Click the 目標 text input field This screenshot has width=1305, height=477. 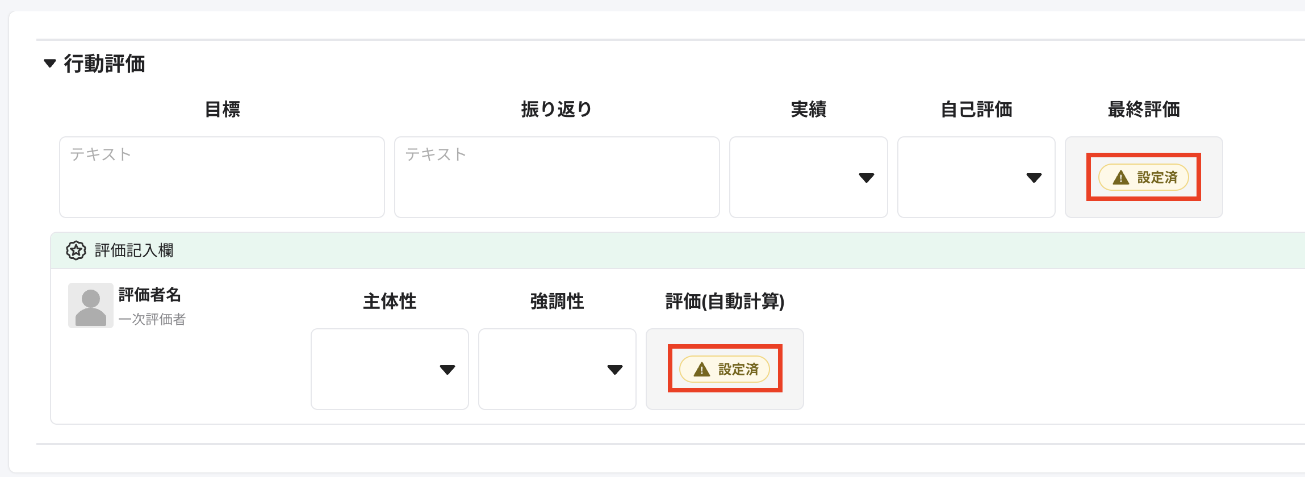(221, 177)
